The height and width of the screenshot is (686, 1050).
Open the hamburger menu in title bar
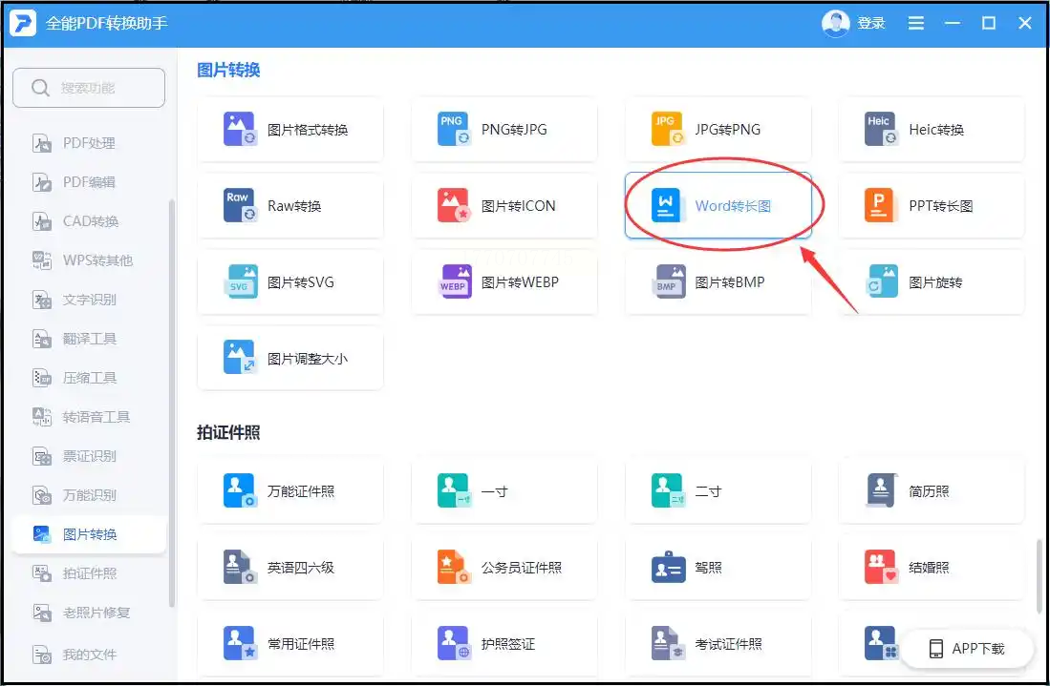[x=916, y=24]
